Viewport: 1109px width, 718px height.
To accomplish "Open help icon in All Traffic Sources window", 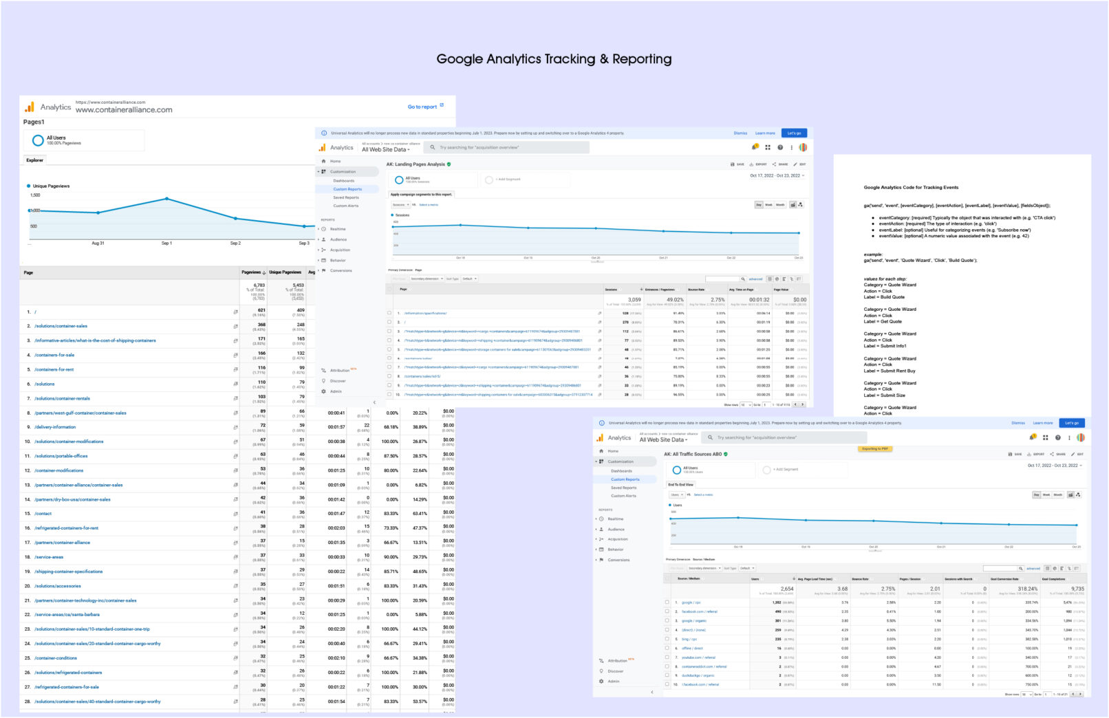I will click(1057, 437).
